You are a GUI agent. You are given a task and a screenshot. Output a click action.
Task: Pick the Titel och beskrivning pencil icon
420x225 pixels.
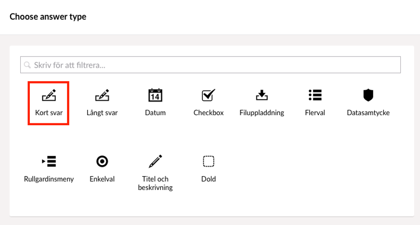[156, 161]
